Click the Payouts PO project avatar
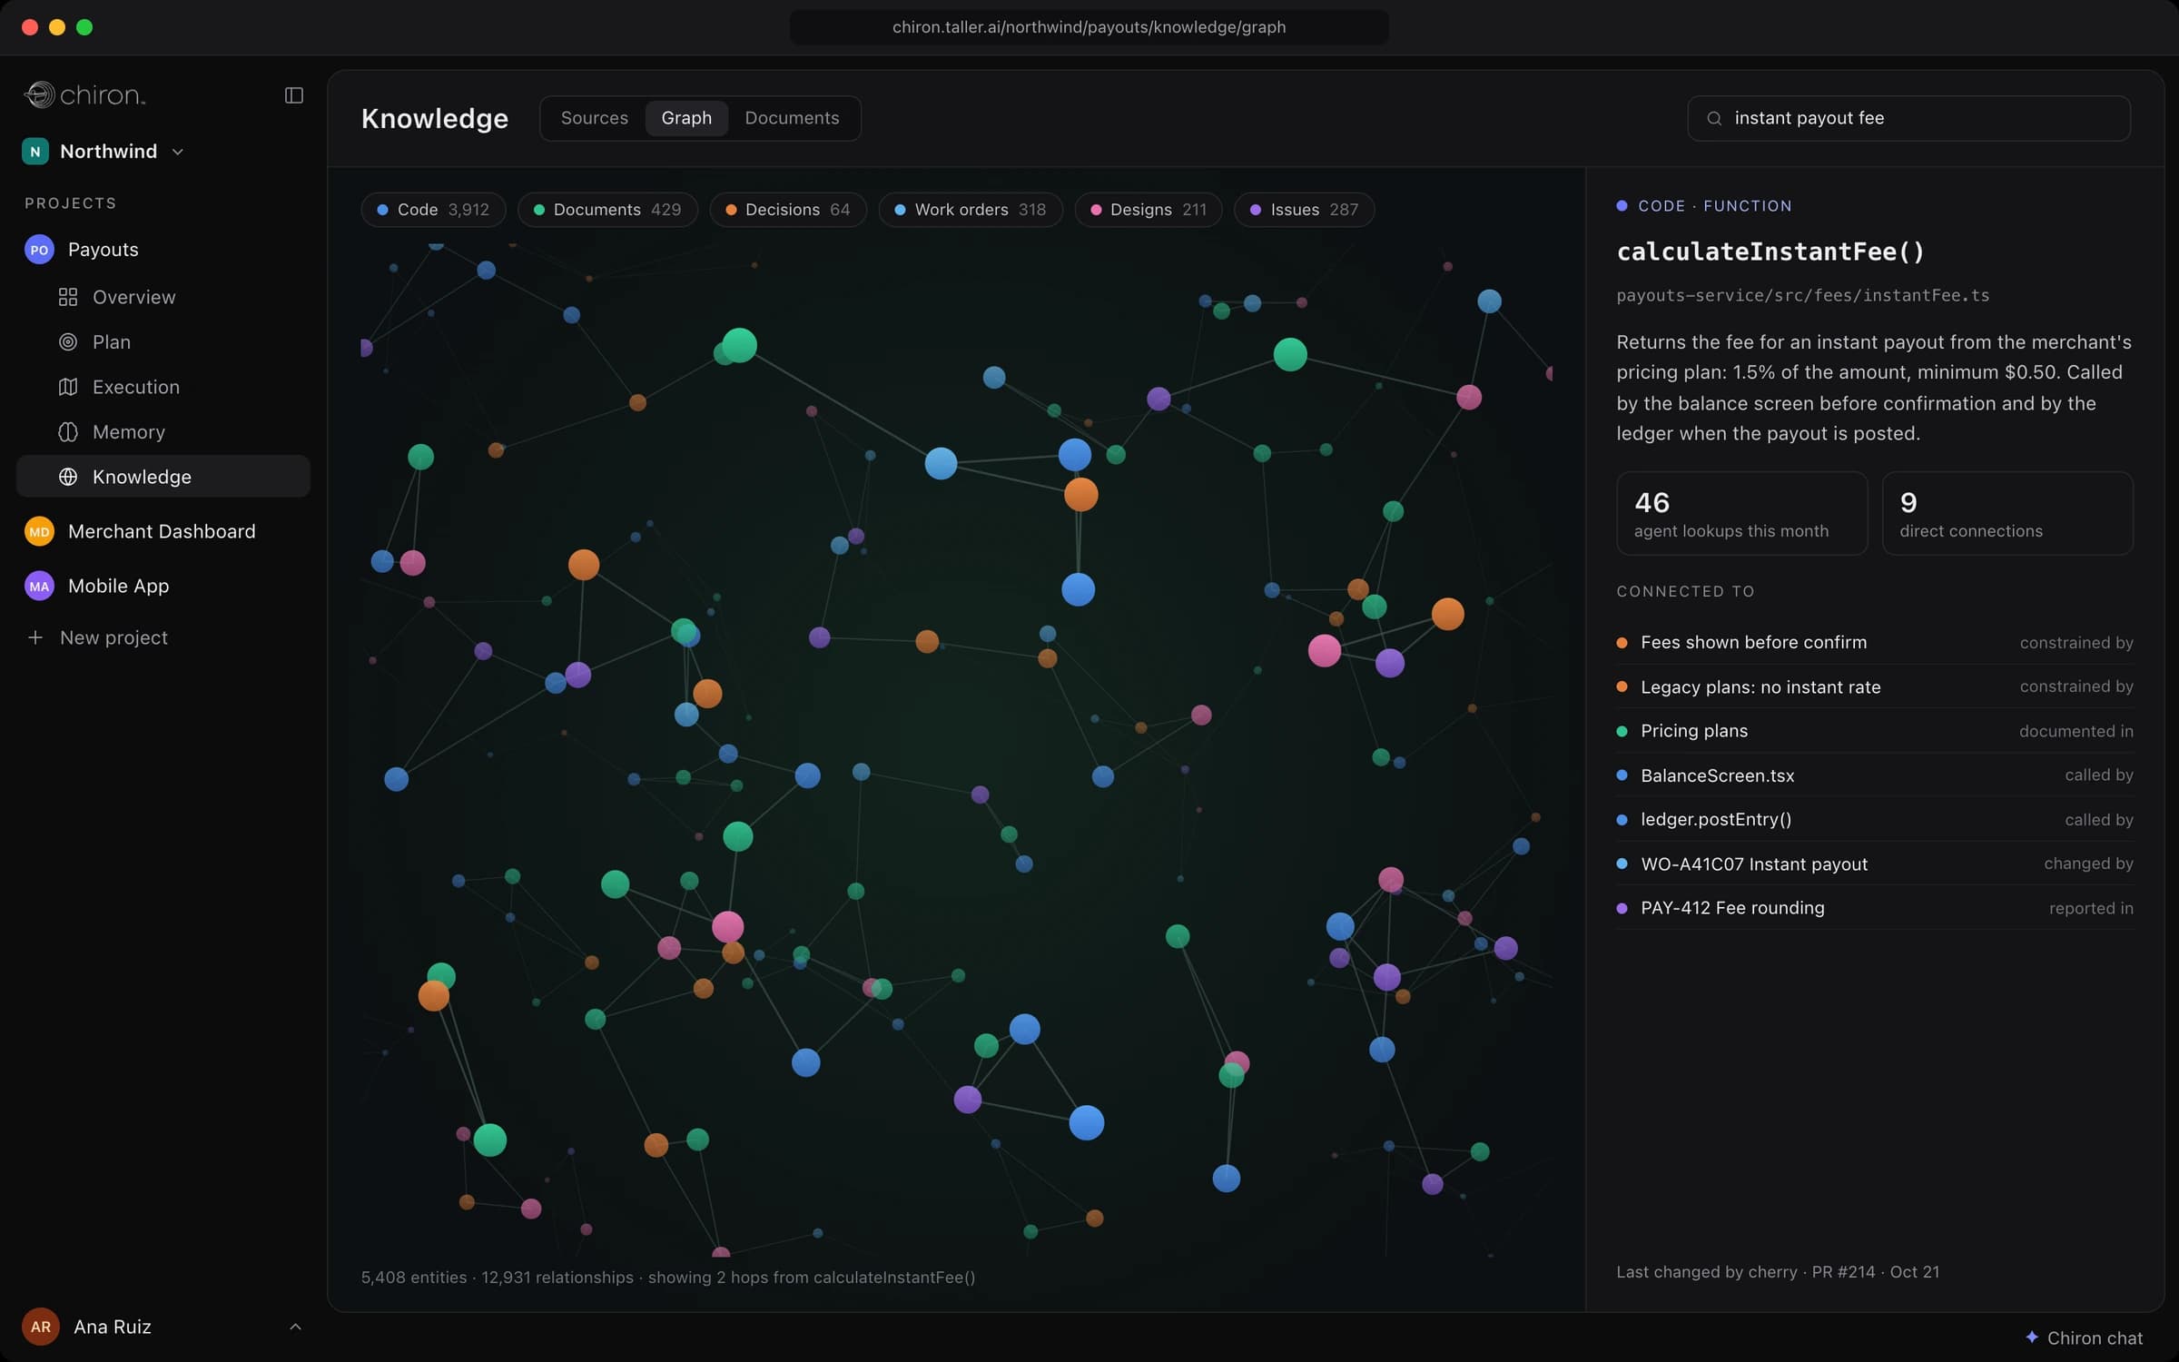The height and width of the screenshot is (1362, 2179). click(x=39, y=250)
